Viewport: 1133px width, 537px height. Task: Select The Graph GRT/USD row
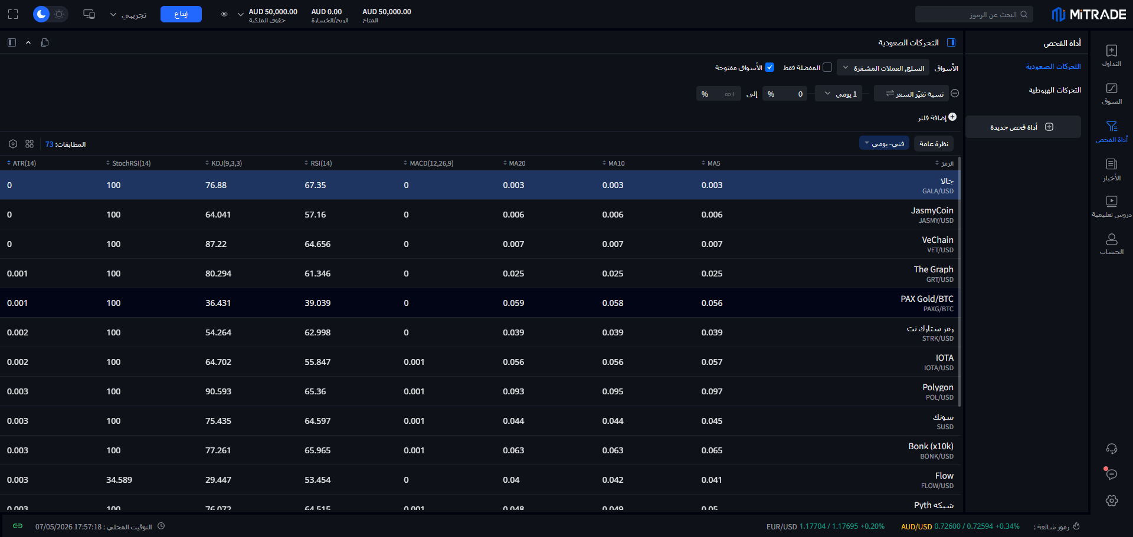[x=479, y=274]
